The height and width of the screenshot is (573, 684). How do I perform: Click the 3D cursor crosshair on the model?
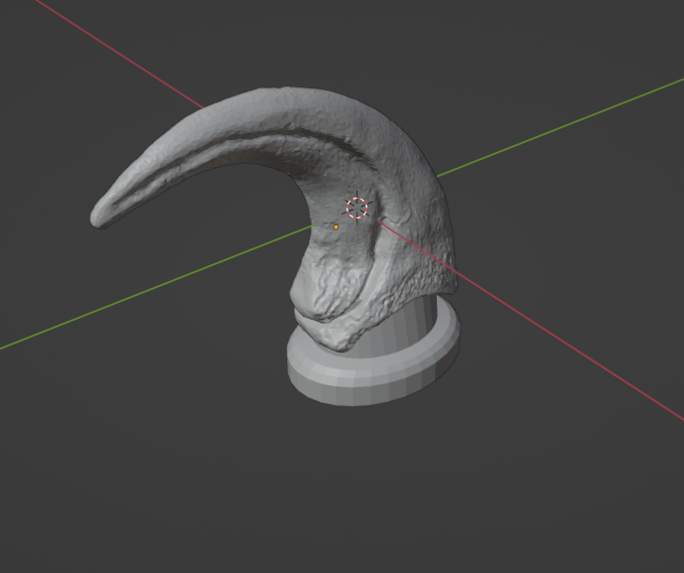(356, 208)
